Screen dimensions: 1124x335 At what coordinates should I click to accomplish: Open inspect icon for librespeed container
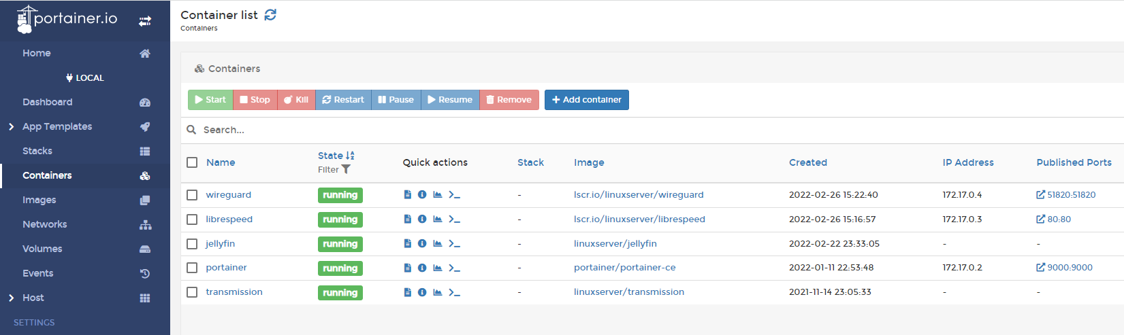422,219
